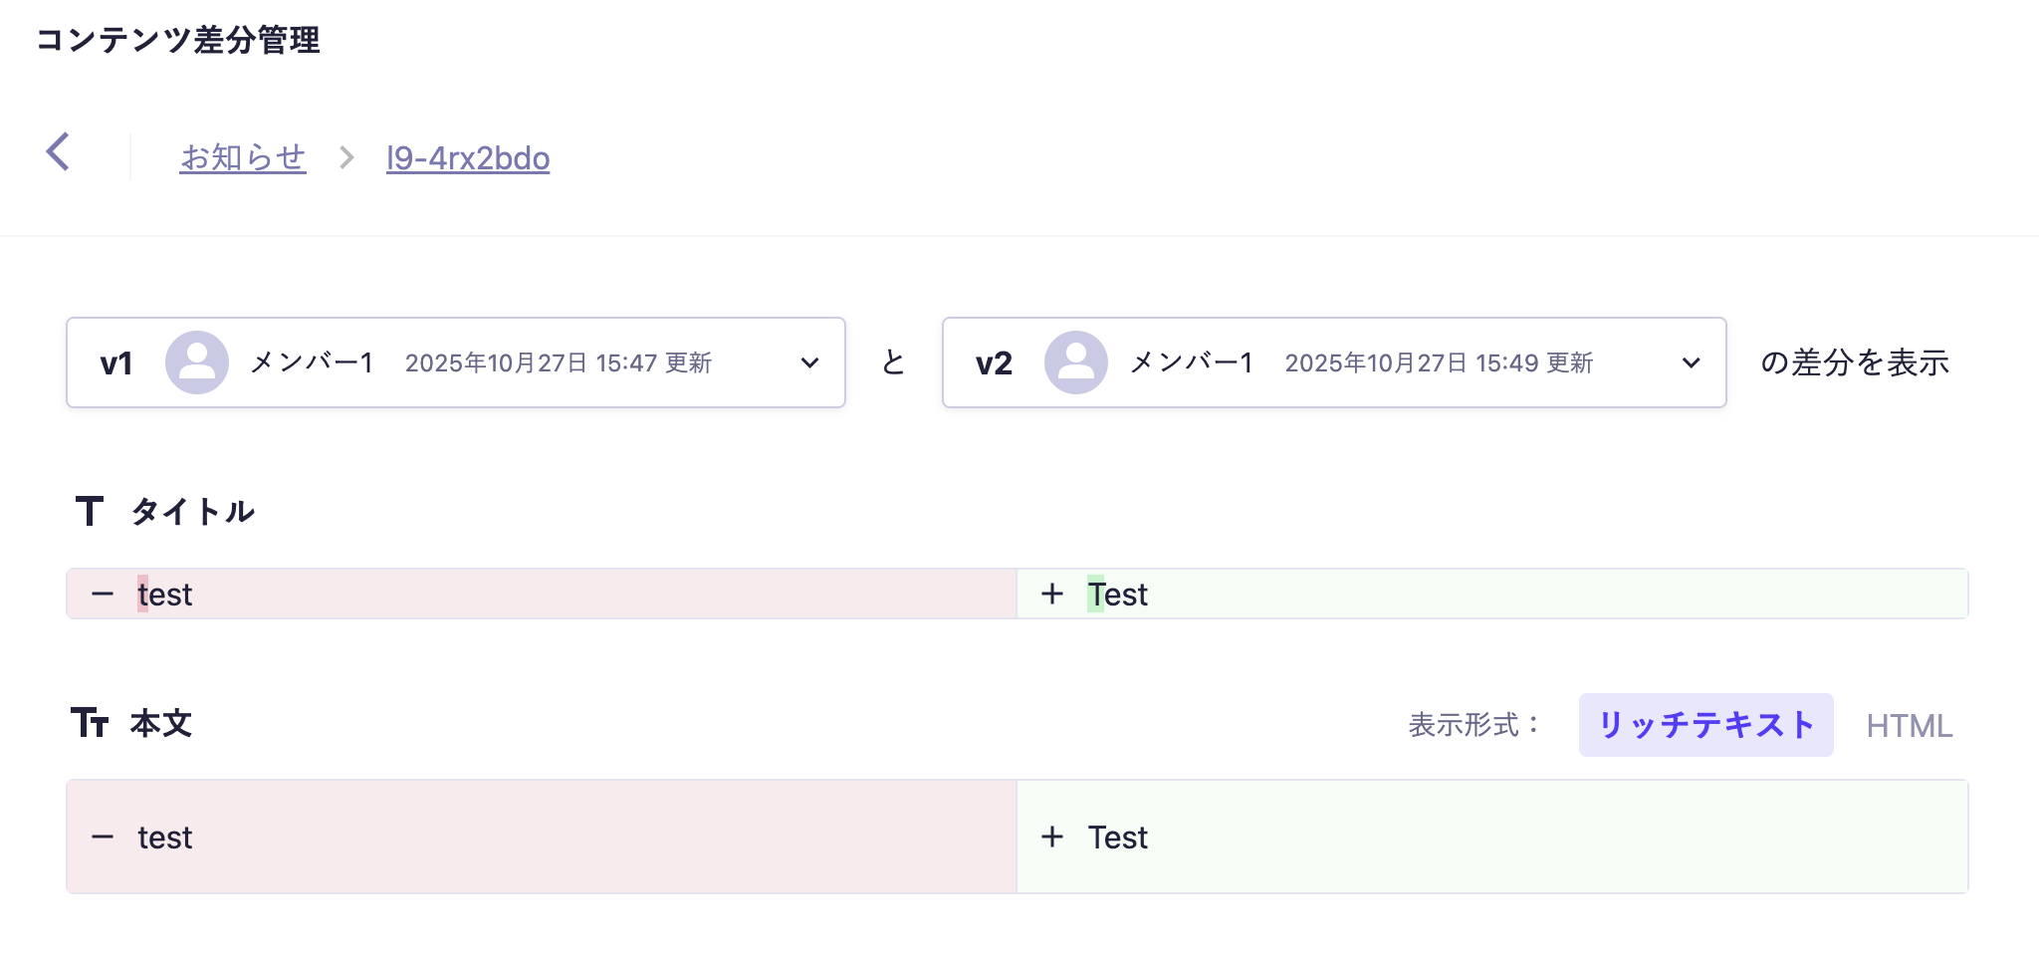This screenshot has width=2039, height=960.
Task: Switch display format to リッチテキスト
Action: [1705, 725]
